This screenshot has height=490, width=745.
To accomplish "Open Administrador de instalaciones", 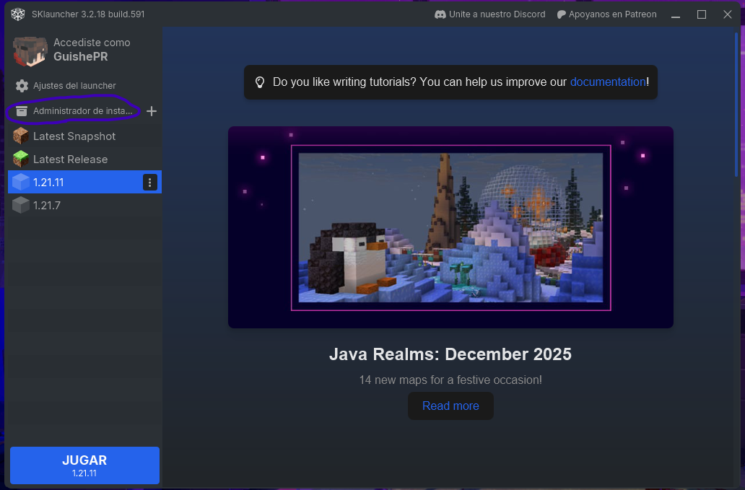I will [x=83, y=111].
